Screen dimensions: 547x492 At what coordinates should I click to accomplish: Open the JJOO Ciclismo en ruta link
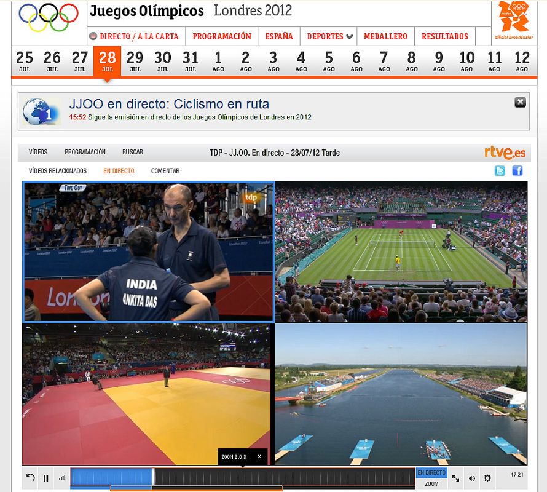(169, 104)
